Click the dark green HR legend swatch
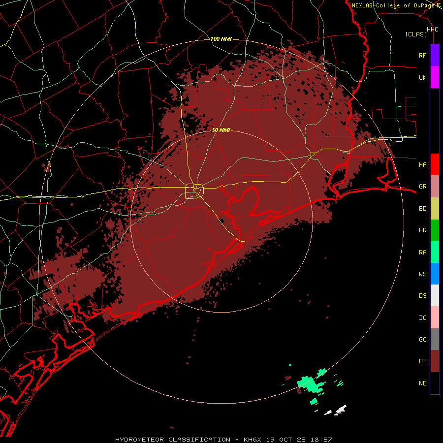443x443 pixels. [435, 230]
